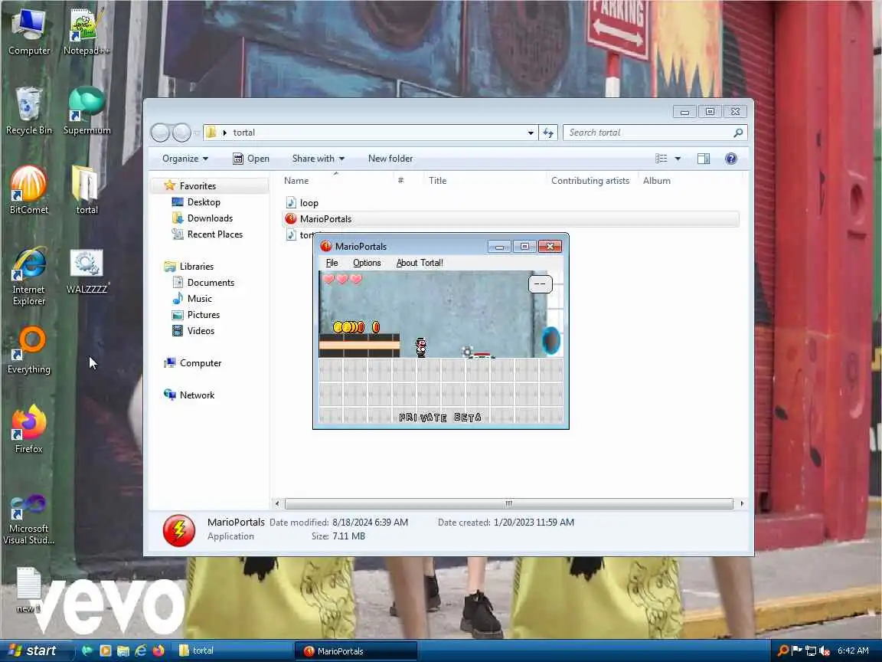The height and width of the screenshot is (662, 882).
Task: Open the Organize dropdown menu
Action: click(185, 159)
